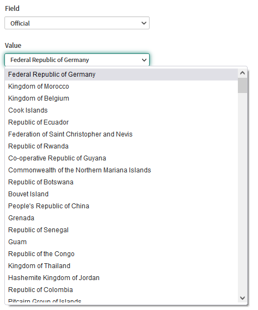Select Federation of Saint Christopher and Nevis

click(121, 134)
